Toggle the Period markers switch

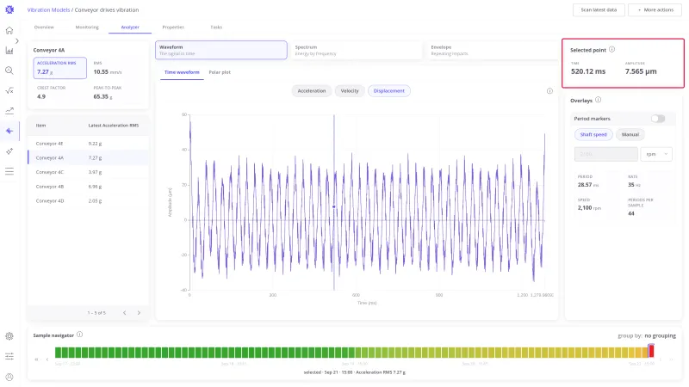point(658,119)
